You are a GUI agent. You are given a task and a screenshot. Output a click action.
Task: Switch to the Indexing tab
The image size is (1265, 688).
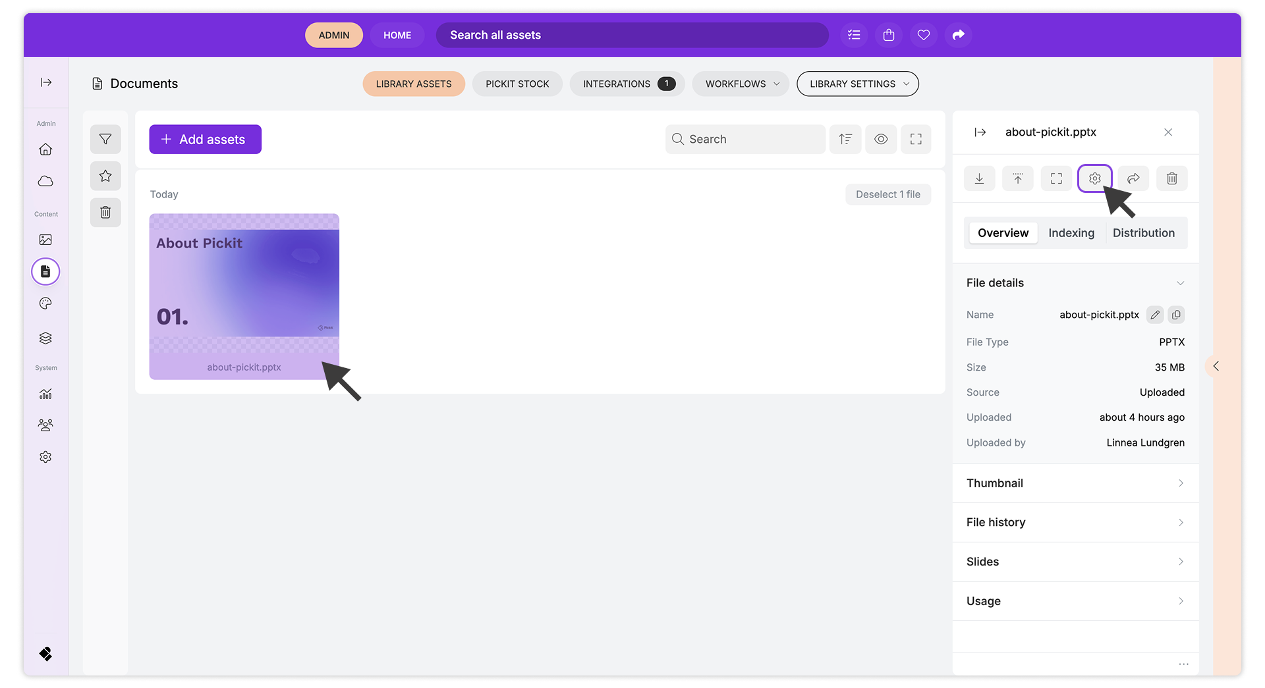[x=1071, y=233]
